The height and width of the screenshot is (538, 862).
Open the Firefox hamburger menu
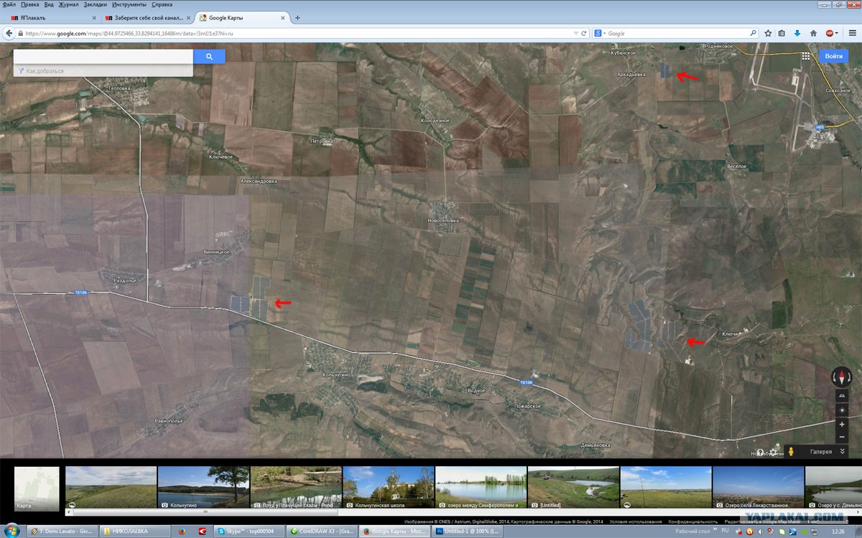851,33
